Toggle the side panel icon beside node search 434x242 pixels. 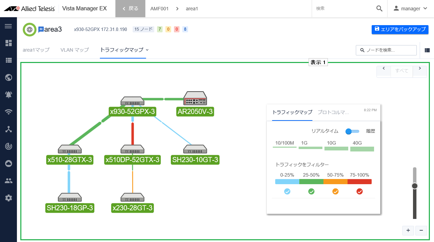[x=427, y=50]
